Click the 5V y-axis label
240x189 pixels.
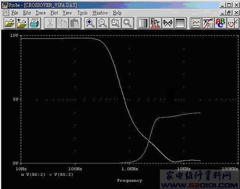(x=16, y=99)
